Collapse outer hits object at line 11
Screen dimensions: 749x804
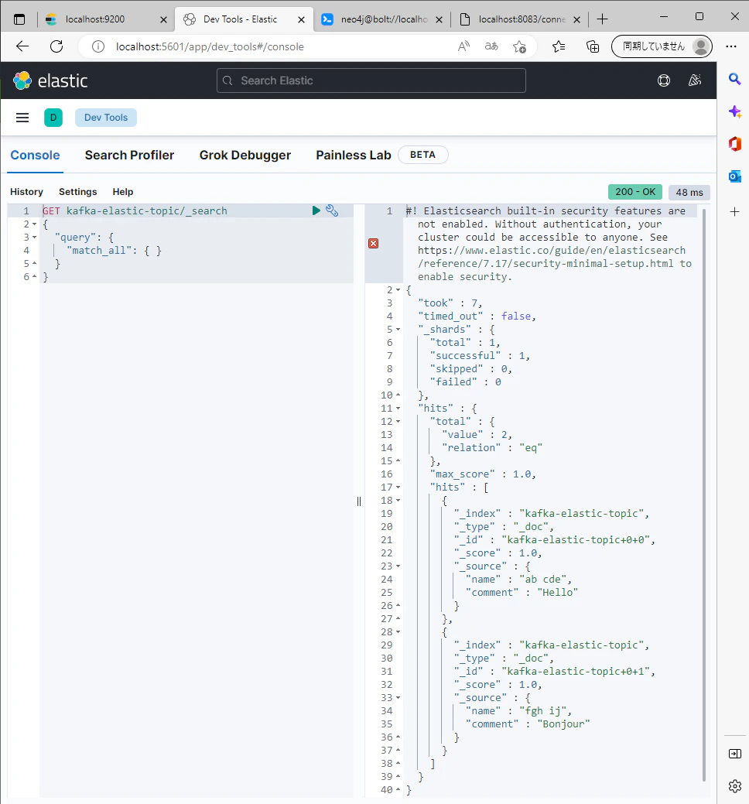click(398, 409)
